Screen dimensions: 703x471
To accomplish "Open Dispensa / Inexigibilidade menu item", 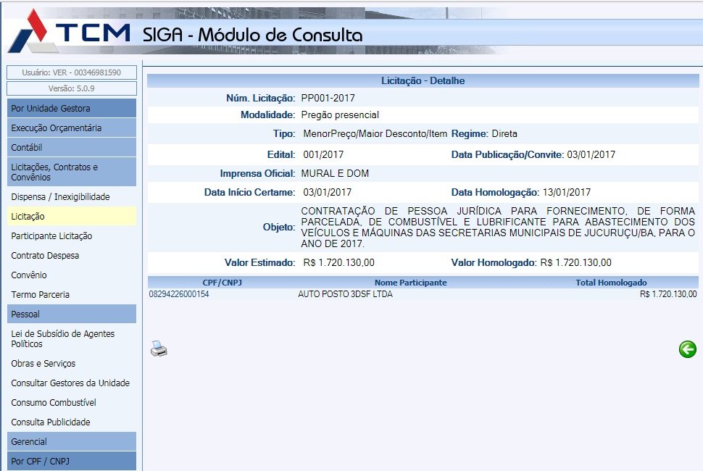I will coord(60,197).
